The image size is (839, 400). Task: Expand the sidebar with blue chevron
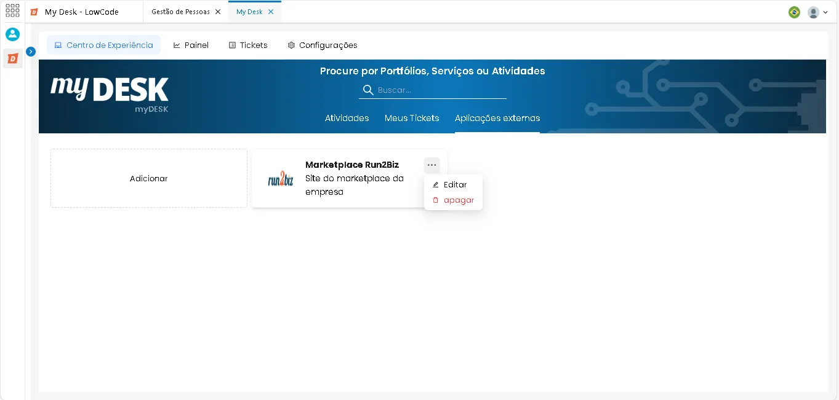pos(31,52)
